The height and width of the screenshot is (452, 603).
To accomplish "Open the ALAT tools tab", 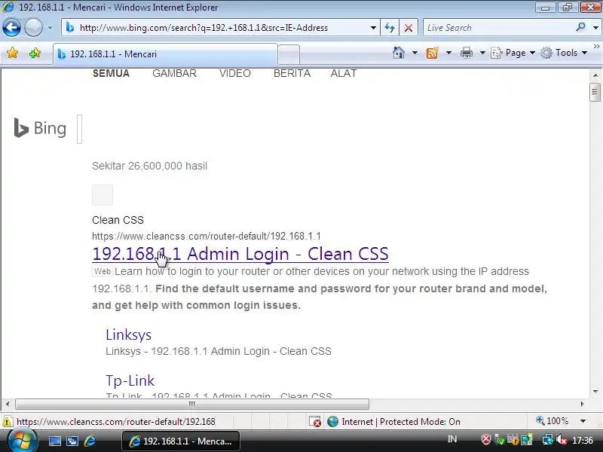I will tap(344, 73).
